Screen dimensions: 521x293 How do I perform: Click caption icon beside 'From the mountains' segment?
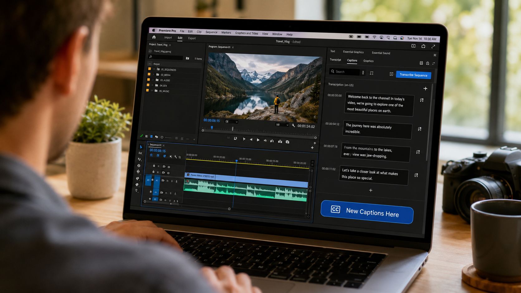coord(418,152)
